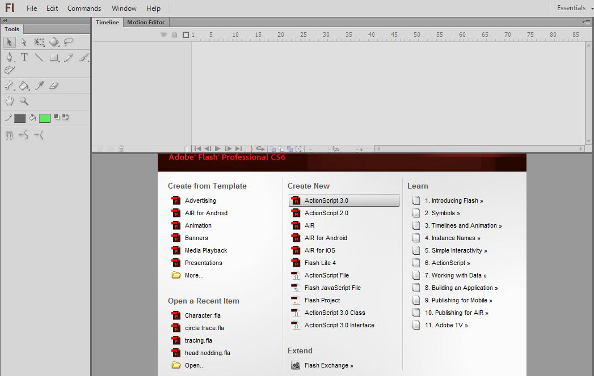Screen dimensions: 594x376
Task: Select the Pen tool
Action: (x=10, y=58)
